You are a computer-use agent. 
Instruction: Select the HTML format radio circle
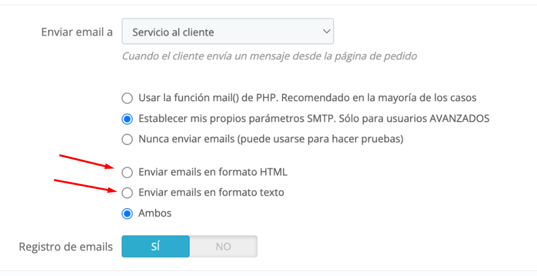pyautogui.click(x=127, y=172)
